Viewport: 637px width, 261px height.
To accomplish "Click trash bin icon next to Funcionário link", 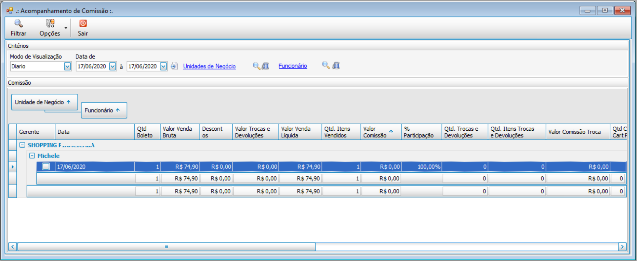I will click(336, 65).
